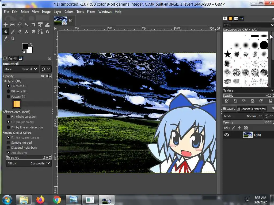This screenshot has height=205, width=274.
Task: Open the Select menu
Action: pos(25,12)
